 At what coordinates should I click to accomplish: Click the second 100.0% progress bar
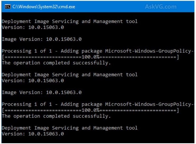click(x=90, y=110)
